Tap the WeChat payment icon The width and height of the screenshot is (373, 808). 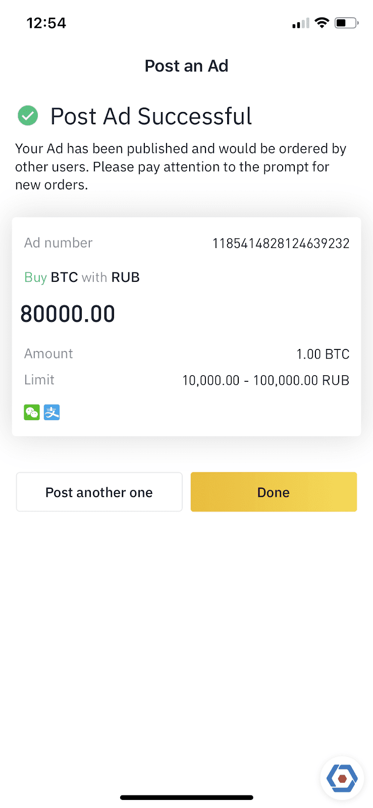(x=32, y=412)
